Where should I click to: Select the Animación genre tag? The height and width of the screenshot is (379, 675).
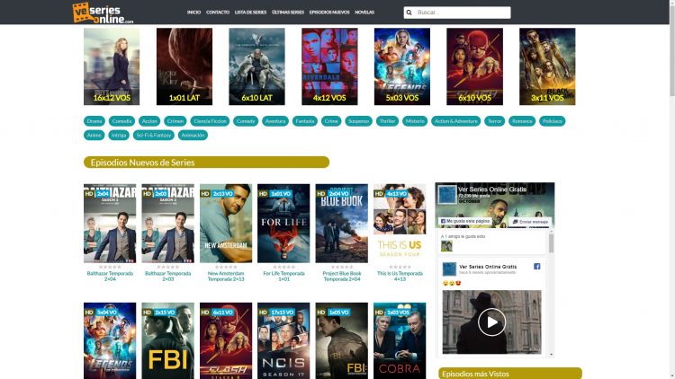(193, 135)
